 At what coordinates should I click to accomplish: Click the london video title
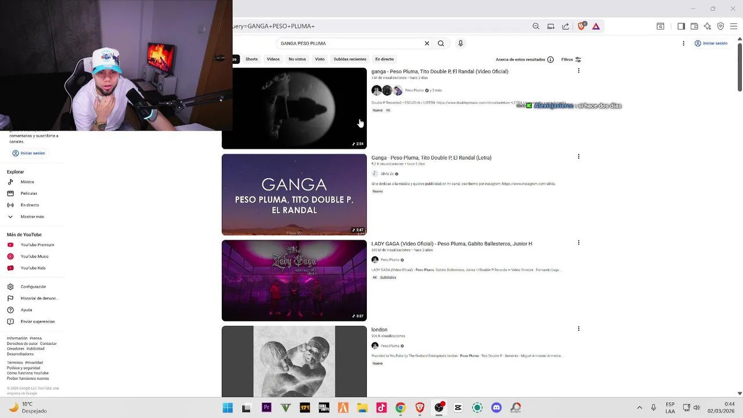click(379, 330)
